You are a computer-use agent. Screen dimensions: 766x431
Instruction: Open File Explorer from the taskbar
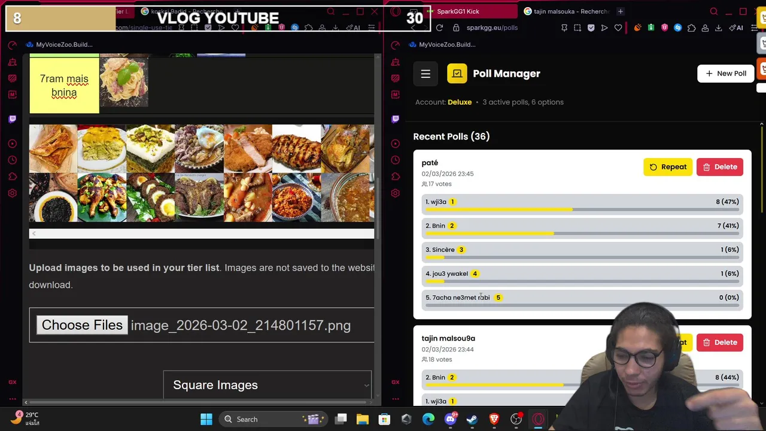click(363, 419)
